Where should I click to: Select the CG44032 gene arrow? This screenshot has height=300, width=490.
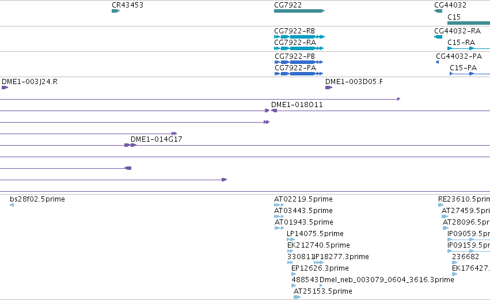pos(438,11)
